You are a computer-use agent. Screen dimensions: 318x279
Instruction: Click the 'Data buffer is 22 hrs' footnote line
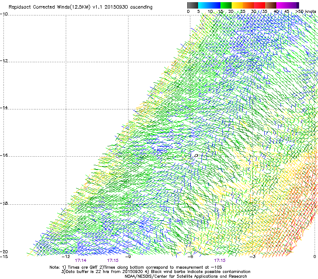[x=156, y=272]
